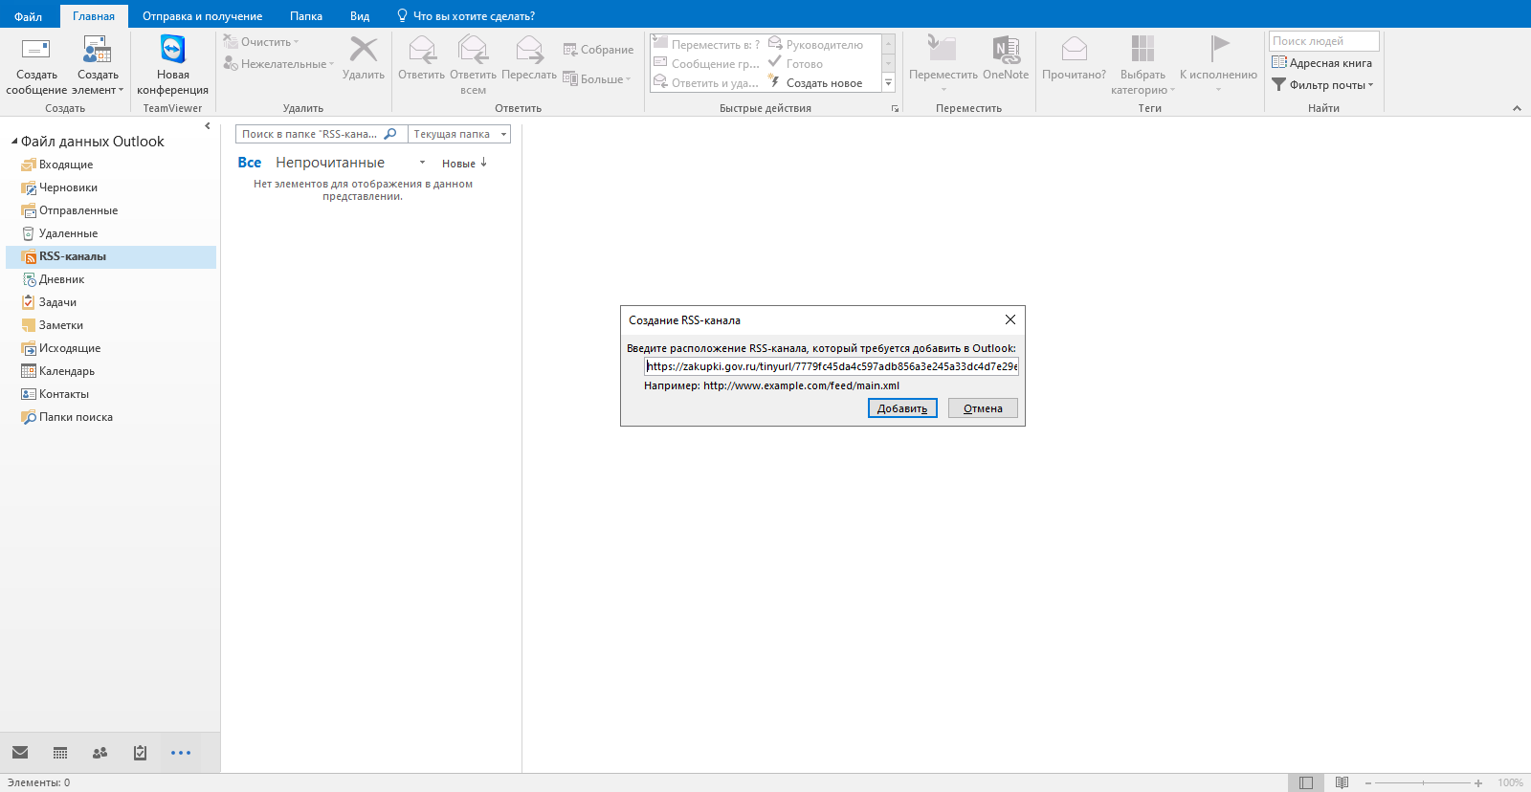Image resolution: width=1531 pixels, height=792 pixels.
Task: Click the RSS feed URL input field
Action: coord(832,366)
